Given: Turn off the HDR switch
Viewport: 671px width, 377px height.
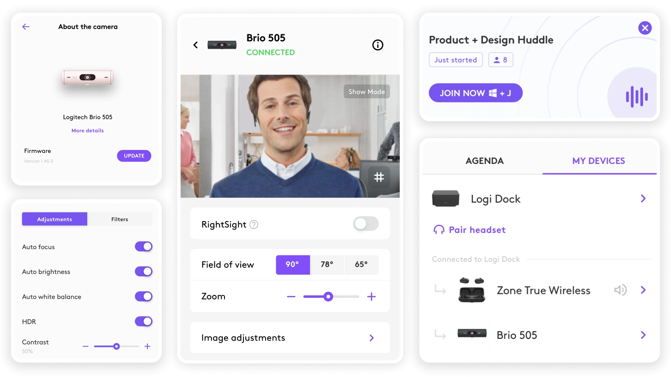Looking at the screenshot, I should [144, 322].
